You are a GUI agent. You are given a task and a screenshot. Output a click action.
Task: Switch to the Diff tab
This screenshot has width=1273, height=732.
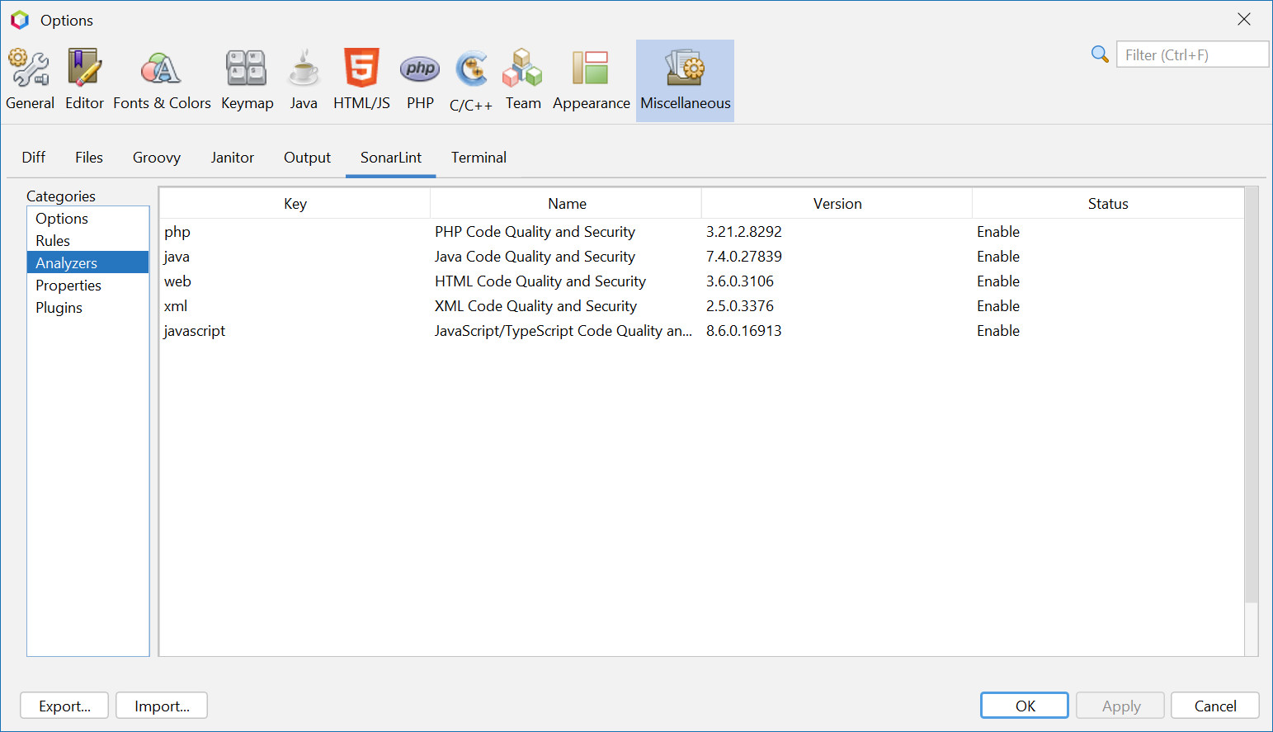point(34,158)
